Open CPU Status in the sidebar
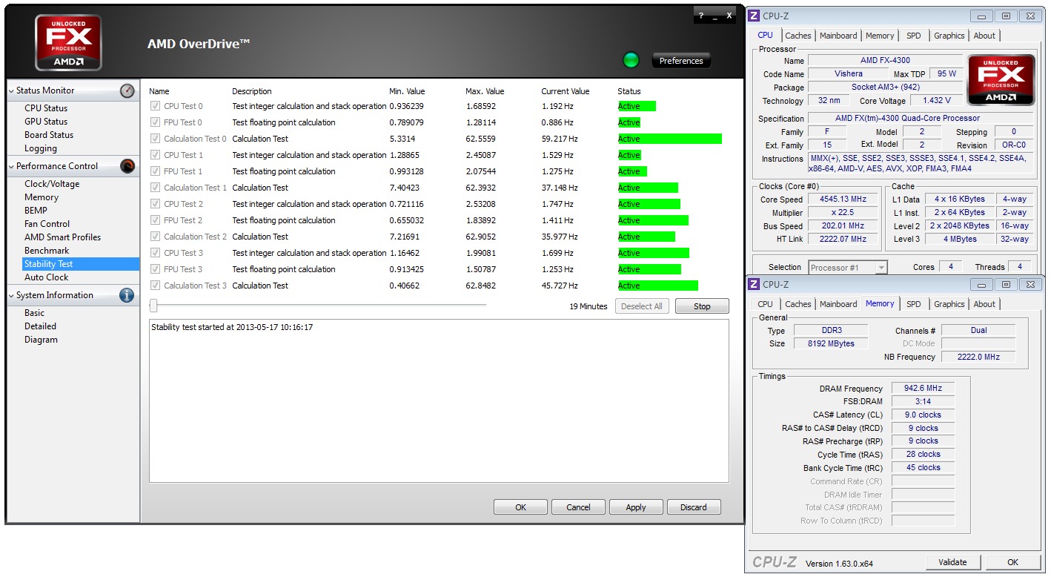The image size is (1051, 577). (46, 108)
